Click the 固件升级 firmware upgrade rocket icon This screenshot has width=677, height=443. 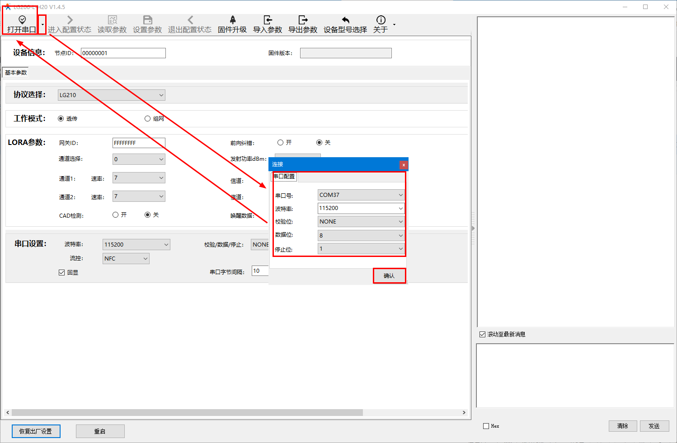[232, 20]
